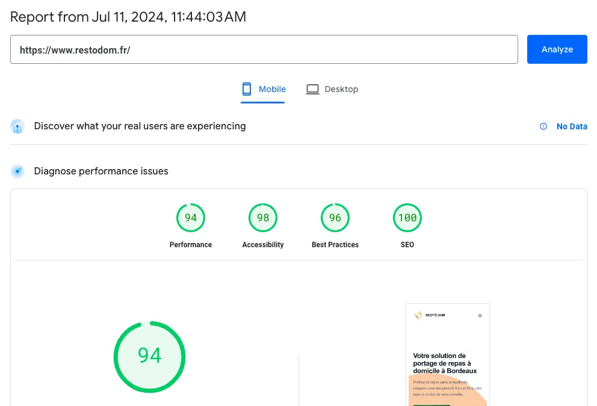597x406 pixels.
Task: Click the SEO gauge showing 100
Action: [407, 218]
